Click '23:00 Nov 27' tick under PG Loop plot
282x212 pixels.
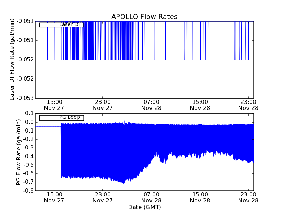click(103, 198)
